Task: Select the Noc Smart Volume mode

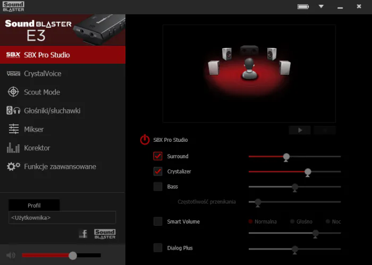Action: click(x=333, y=221)
